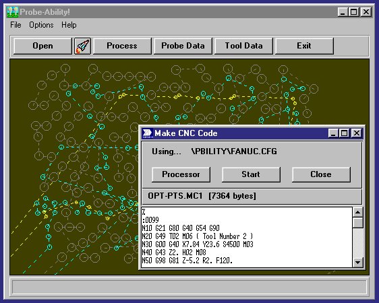Viewport: 379px width, 303px height.
Task: Start CNC code generation
Action: point(251,174)
